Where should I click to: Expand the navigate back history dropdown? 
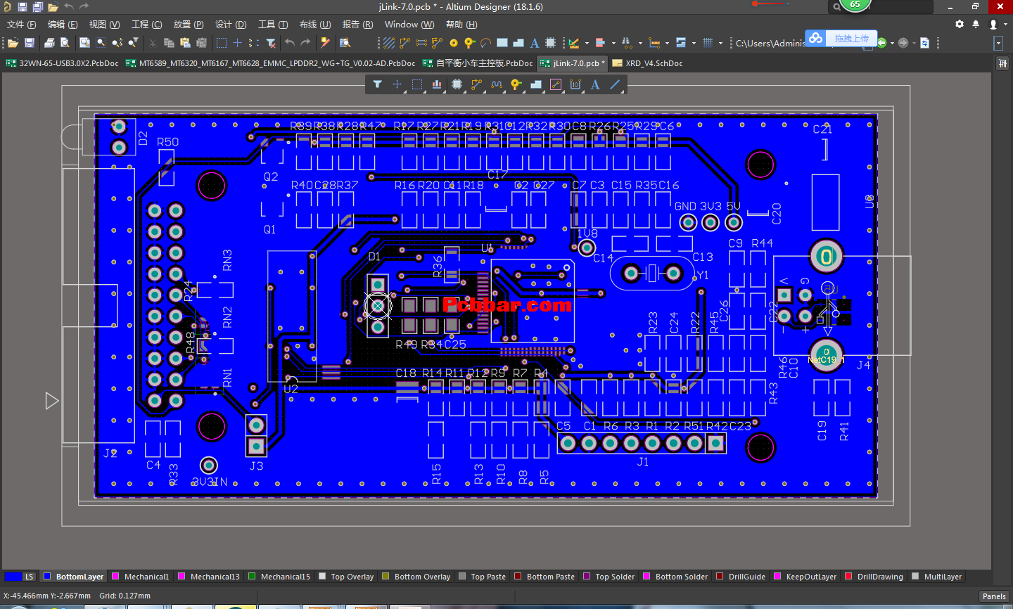(x=892, y=43)
